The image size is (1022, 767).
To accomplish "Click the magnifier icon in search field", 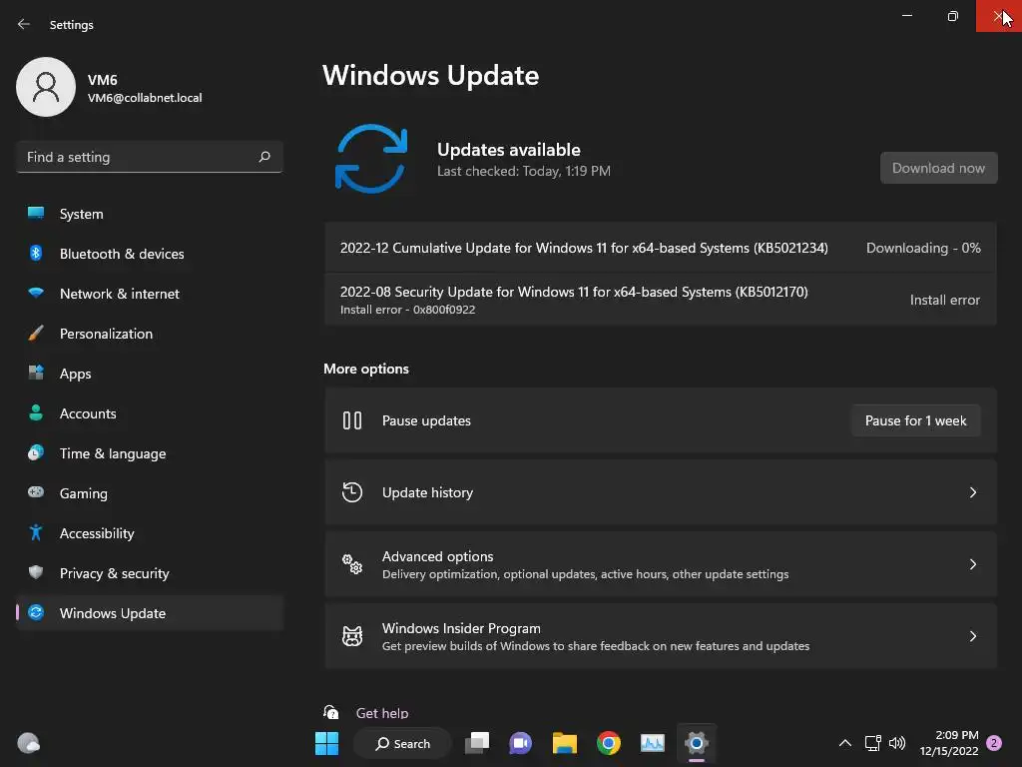I will coord(263,157).
